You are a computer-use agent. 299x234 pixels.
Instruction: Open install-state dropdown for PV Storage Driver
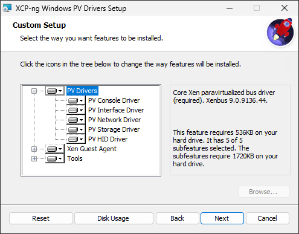[x=76, y=129]
